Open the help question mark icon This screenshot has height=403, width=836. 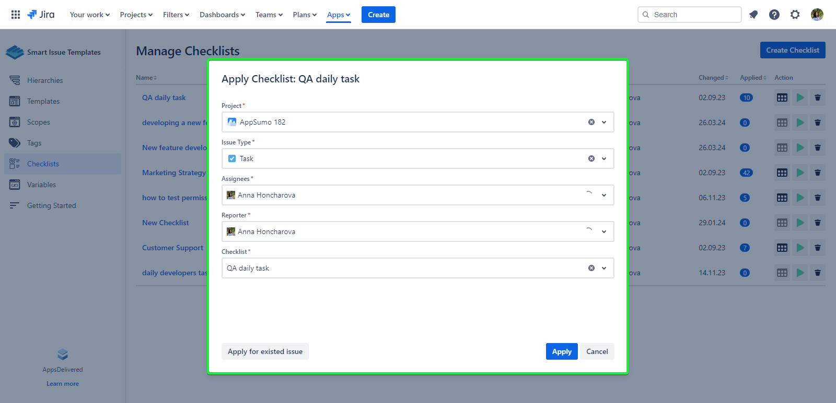tap(774, 15)
